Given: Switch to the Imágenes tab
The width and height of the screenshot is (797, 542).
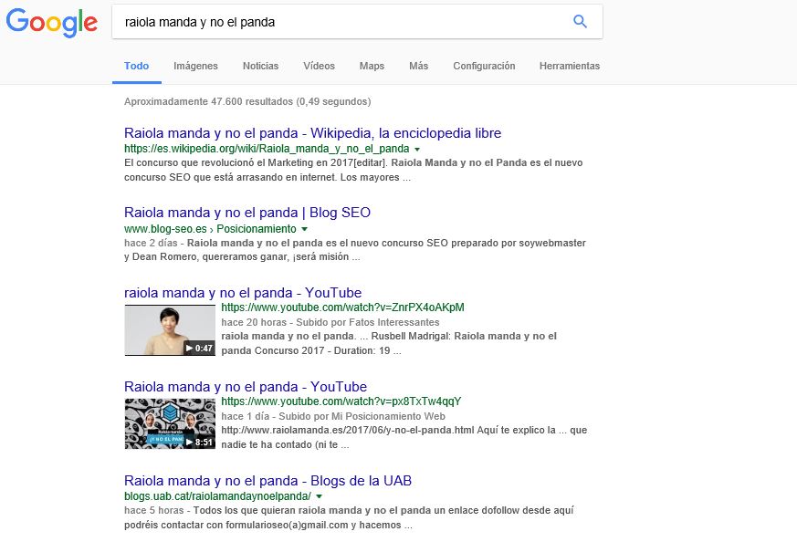Looking at the screenshot, I should tap(195, 66).
